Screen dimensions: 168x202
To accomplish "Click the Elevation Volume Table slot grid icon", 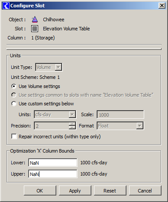I will point(35,29).
